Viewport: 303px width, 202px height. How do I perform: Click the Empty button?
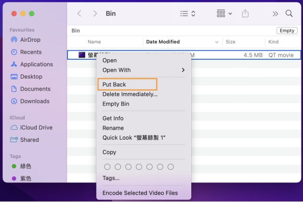click(x=287, y=31)
